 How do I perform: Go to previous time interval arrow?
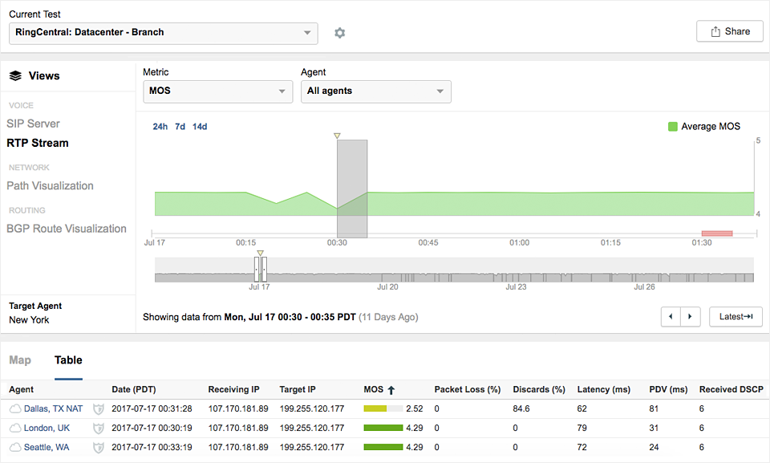671,317
